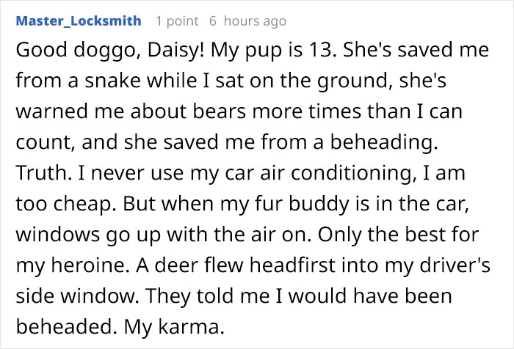Click the "1 point" comment score
Screen dimensions: 514x349
click(x=177, y=21)
